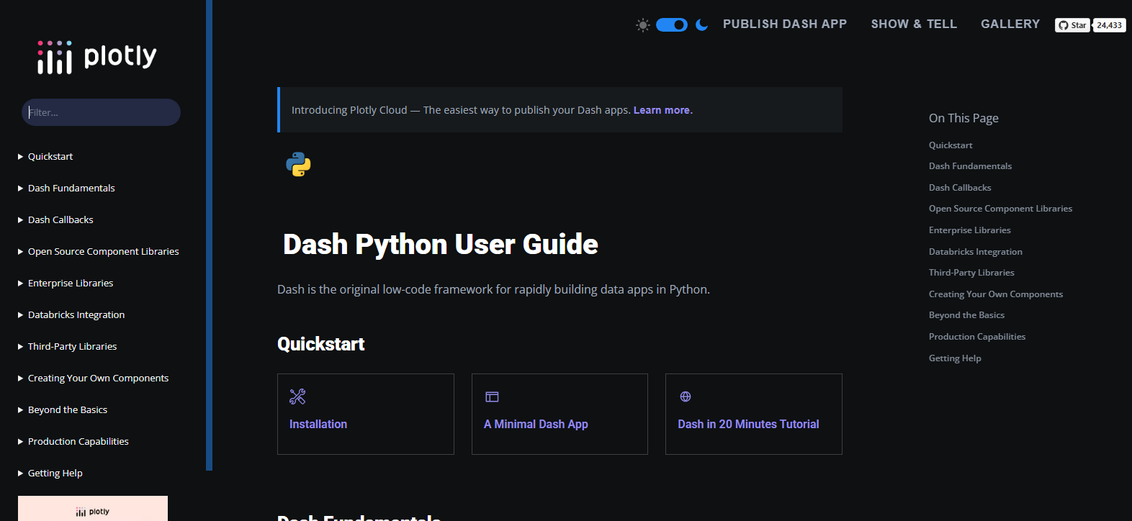Click the globe icon on tutorial card
This screenshot has height=521, width=1132.
(x=686, y=397)
